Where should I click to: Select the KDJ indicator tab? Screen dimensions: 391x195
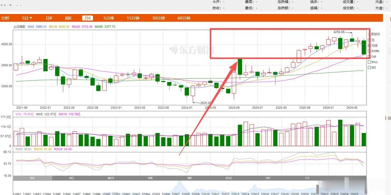72,178
